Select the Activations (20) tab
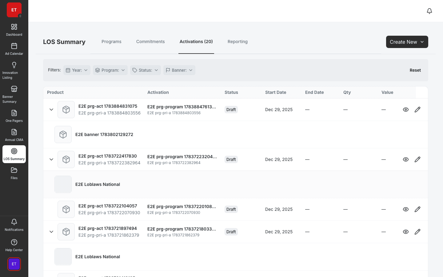The height and width of the screenshot is (277, 443). click(x=196, y=42)
